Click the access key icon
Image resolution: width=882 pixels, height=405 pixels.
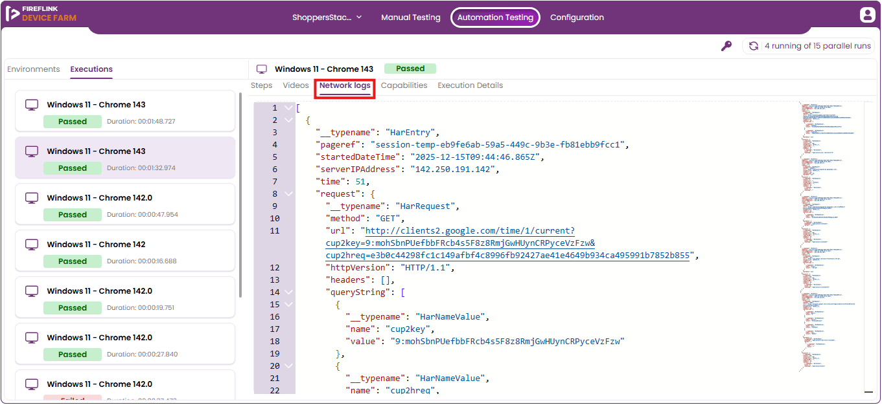(726, 46)
